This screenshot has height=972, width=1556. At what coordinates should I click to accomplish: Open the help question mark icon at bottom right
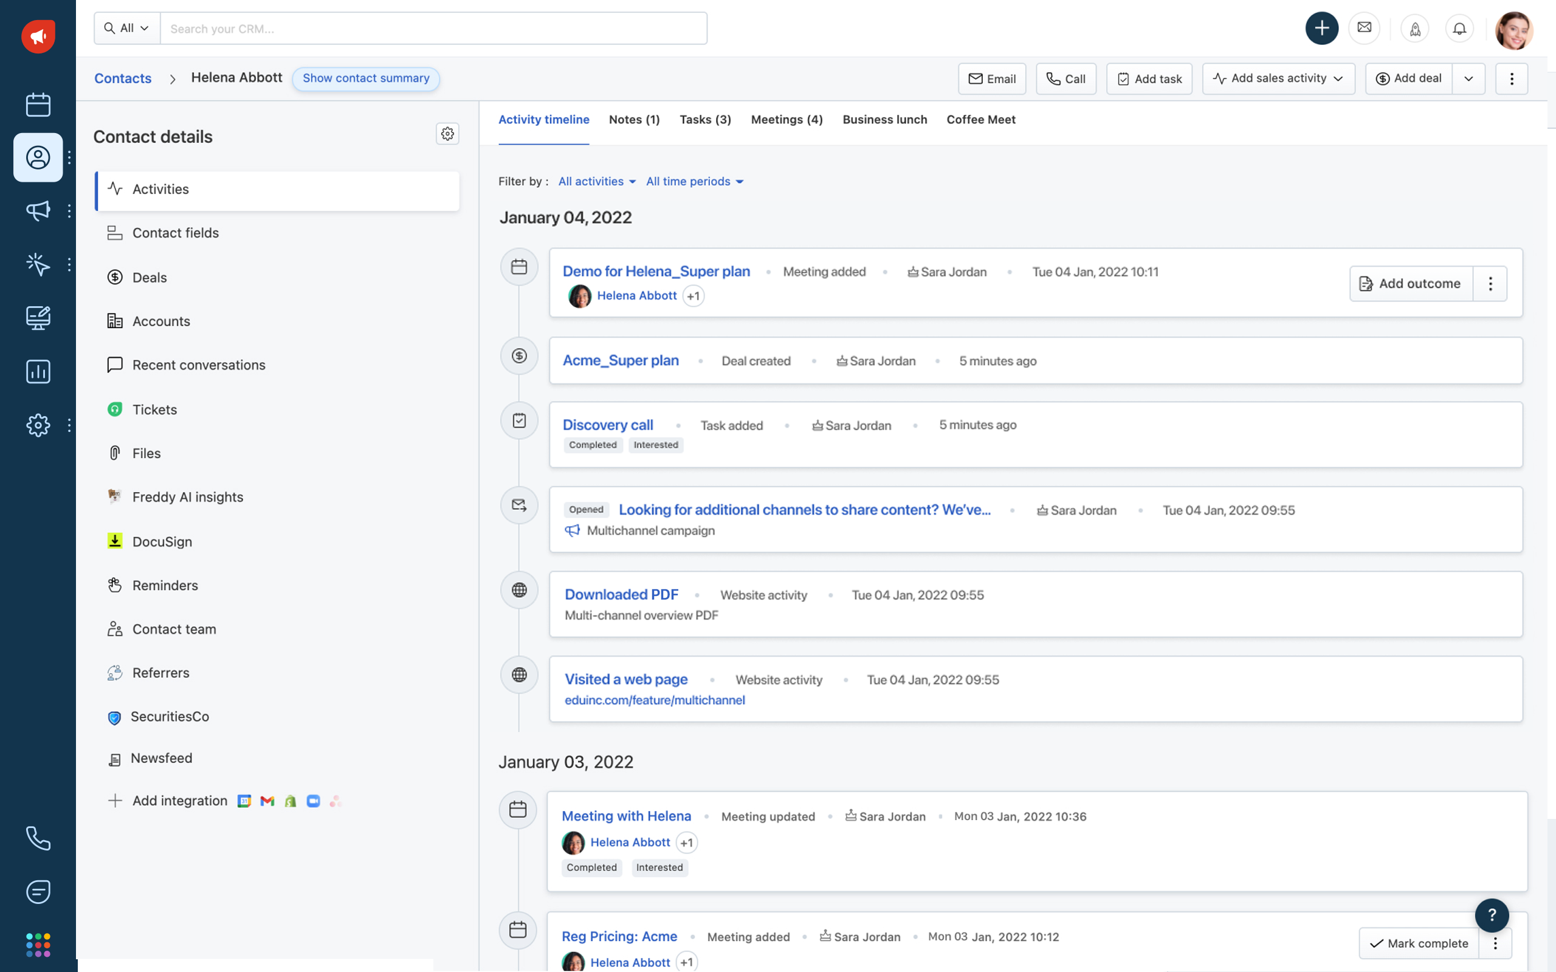click(x=1492, y=916)
